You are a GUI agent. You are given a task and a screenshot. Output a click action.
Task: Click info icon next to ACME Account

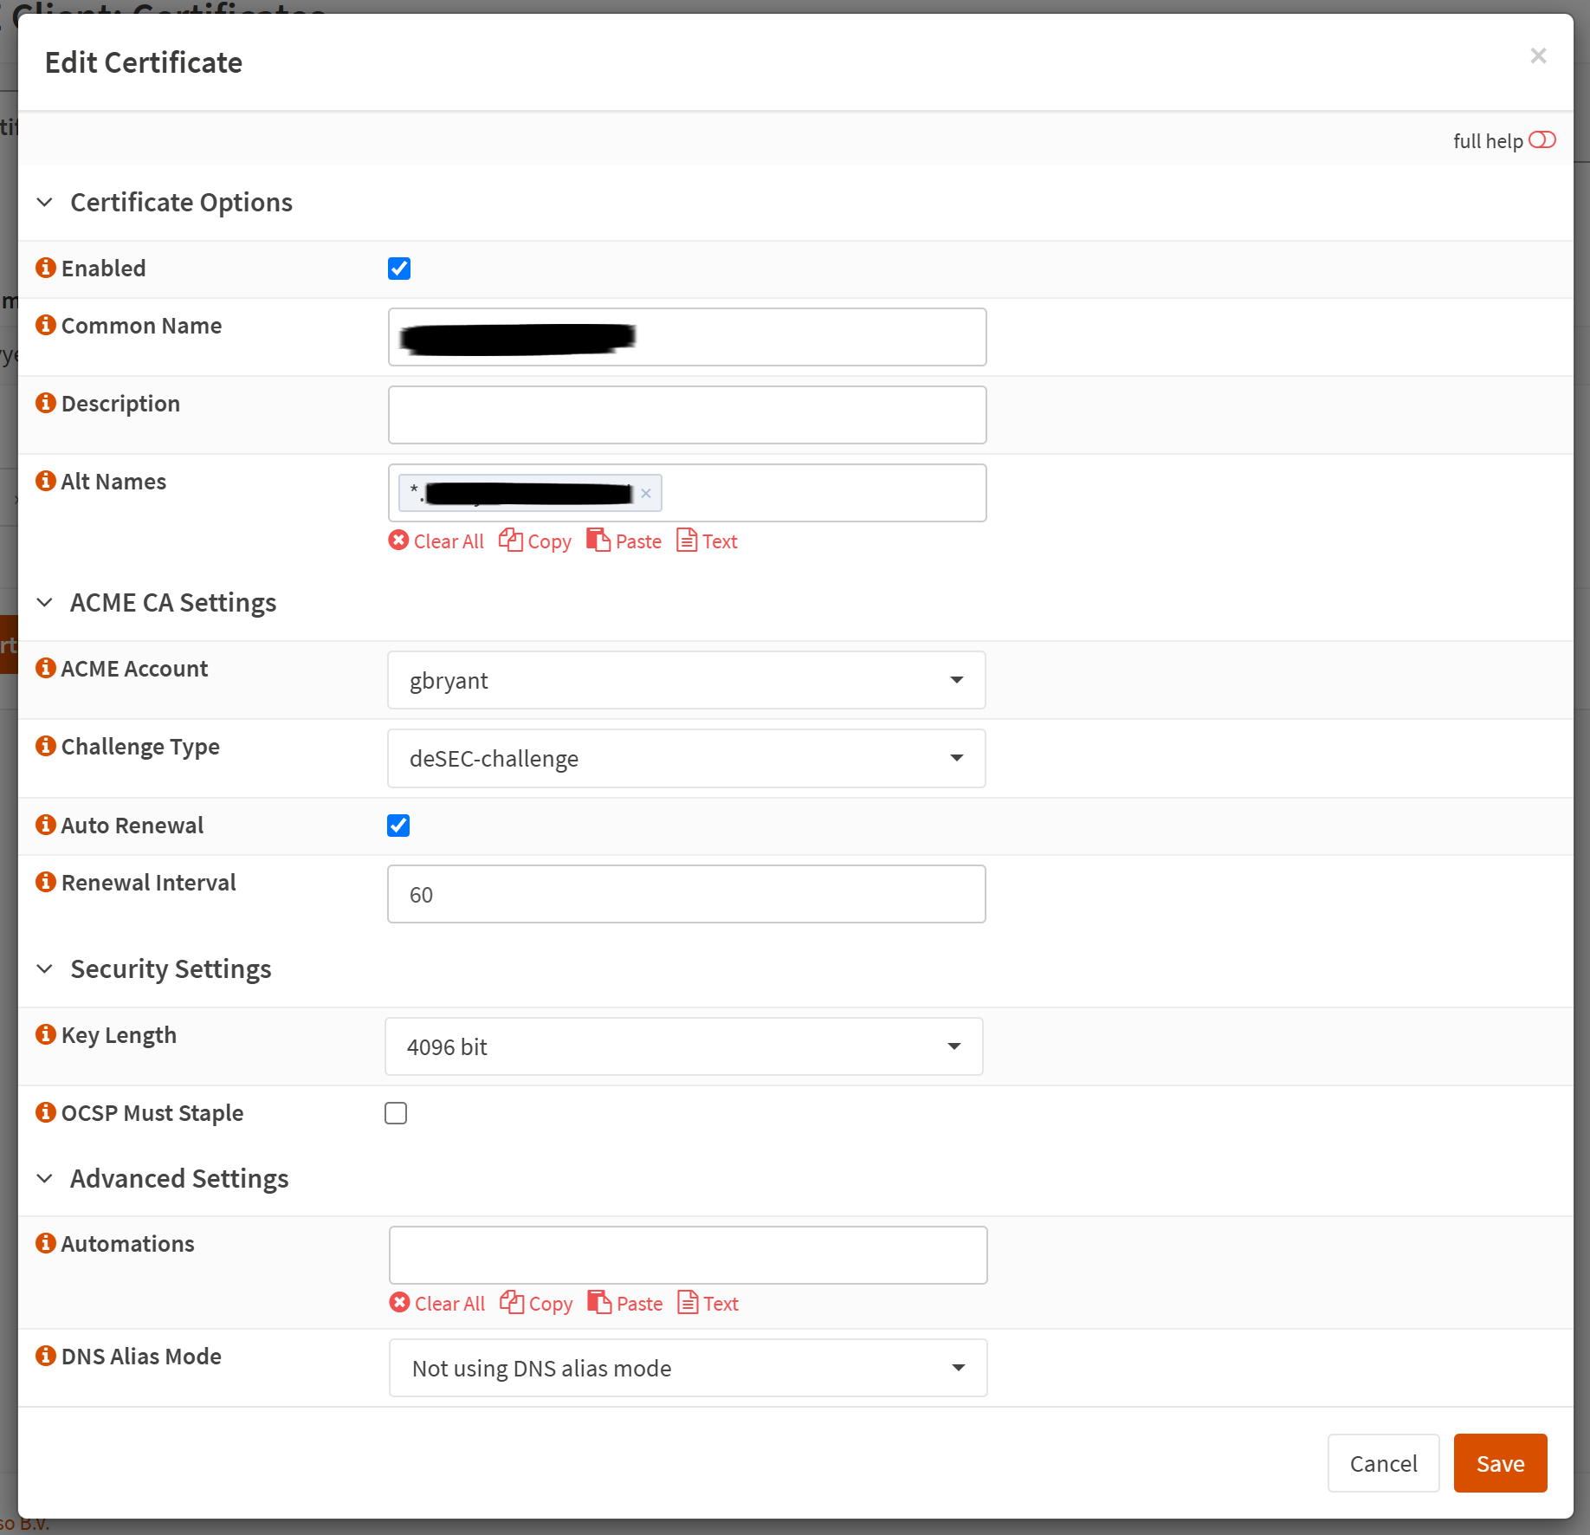point(46,668)
